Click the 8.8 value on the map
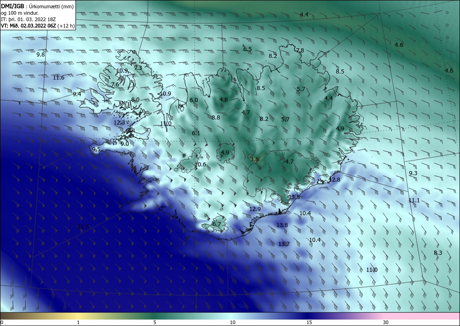Screen dimensions: 460x326 click(x=216, y=118)
